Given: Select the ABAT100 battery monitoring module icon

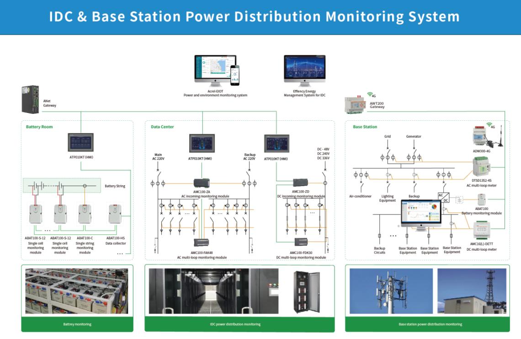Looking at the screenshot, I should click(481, 199).
